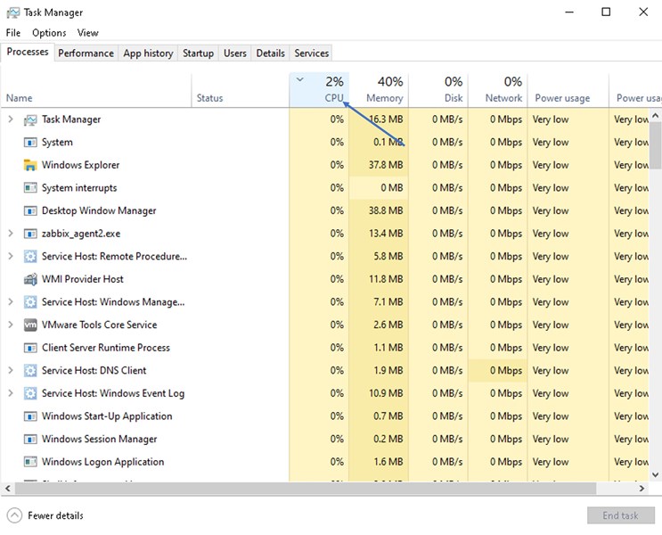The width and height of the screenshot is (662, 535).
Task: Sort by the Disk column header
Action: coord(438,90)
